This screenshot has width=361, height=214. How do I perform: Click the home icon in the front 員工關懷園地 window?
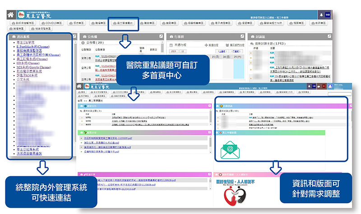coord(79,86)
